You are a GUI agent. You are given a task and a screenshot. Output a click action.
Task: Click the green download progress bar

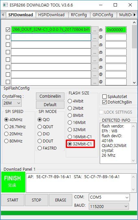(69, 213)
